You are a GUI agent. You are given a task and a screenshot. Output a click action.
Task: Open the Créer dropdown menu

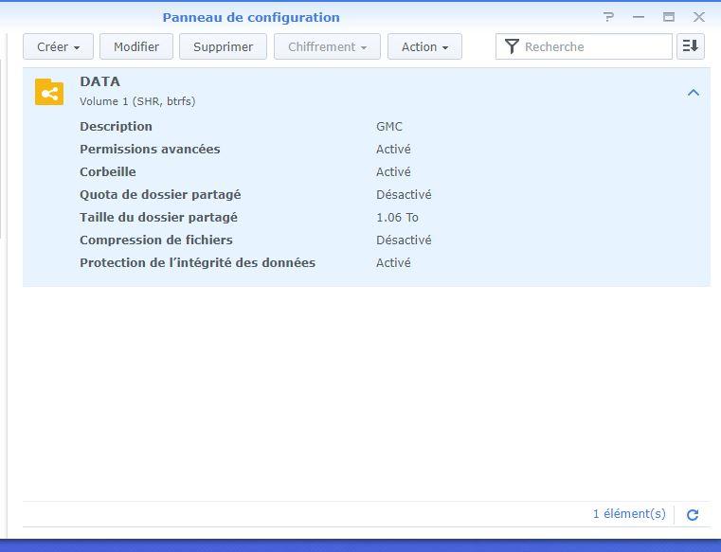click(x=58, y=46)
